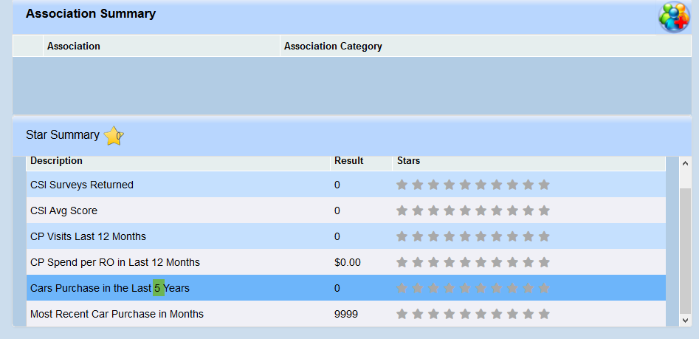The image size is (699, 339).
Task: Click the 9999 result value
Action: pos(345,314)
